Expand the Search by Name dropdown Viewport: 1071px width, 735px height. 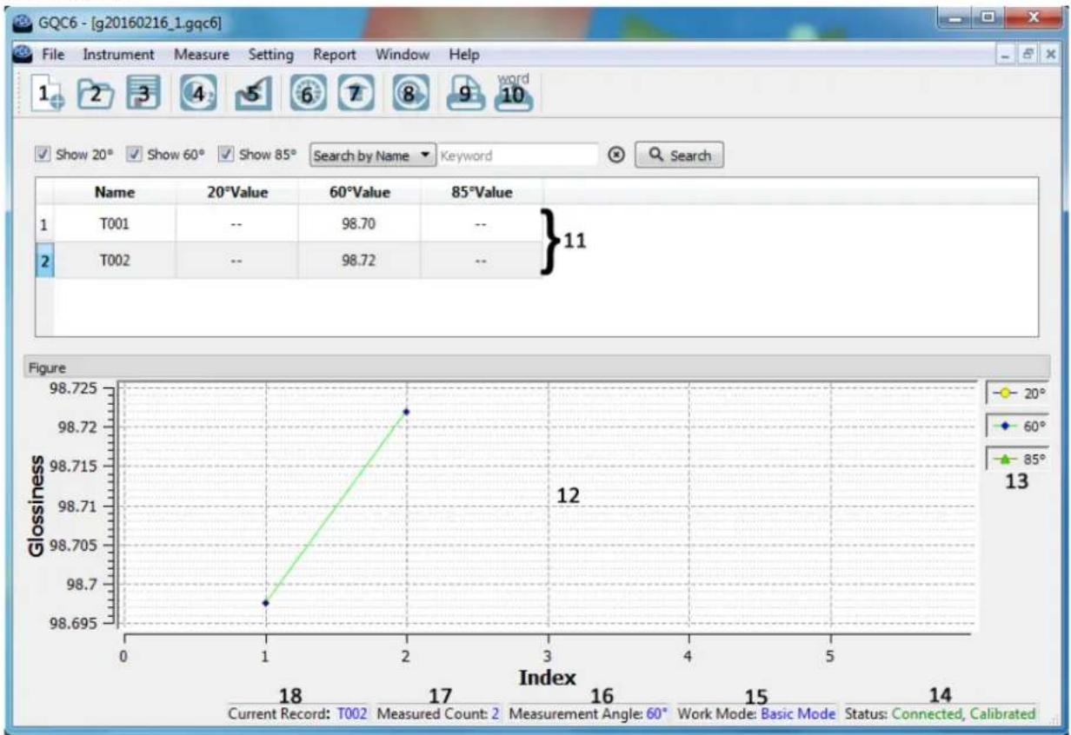pos(372,156)
